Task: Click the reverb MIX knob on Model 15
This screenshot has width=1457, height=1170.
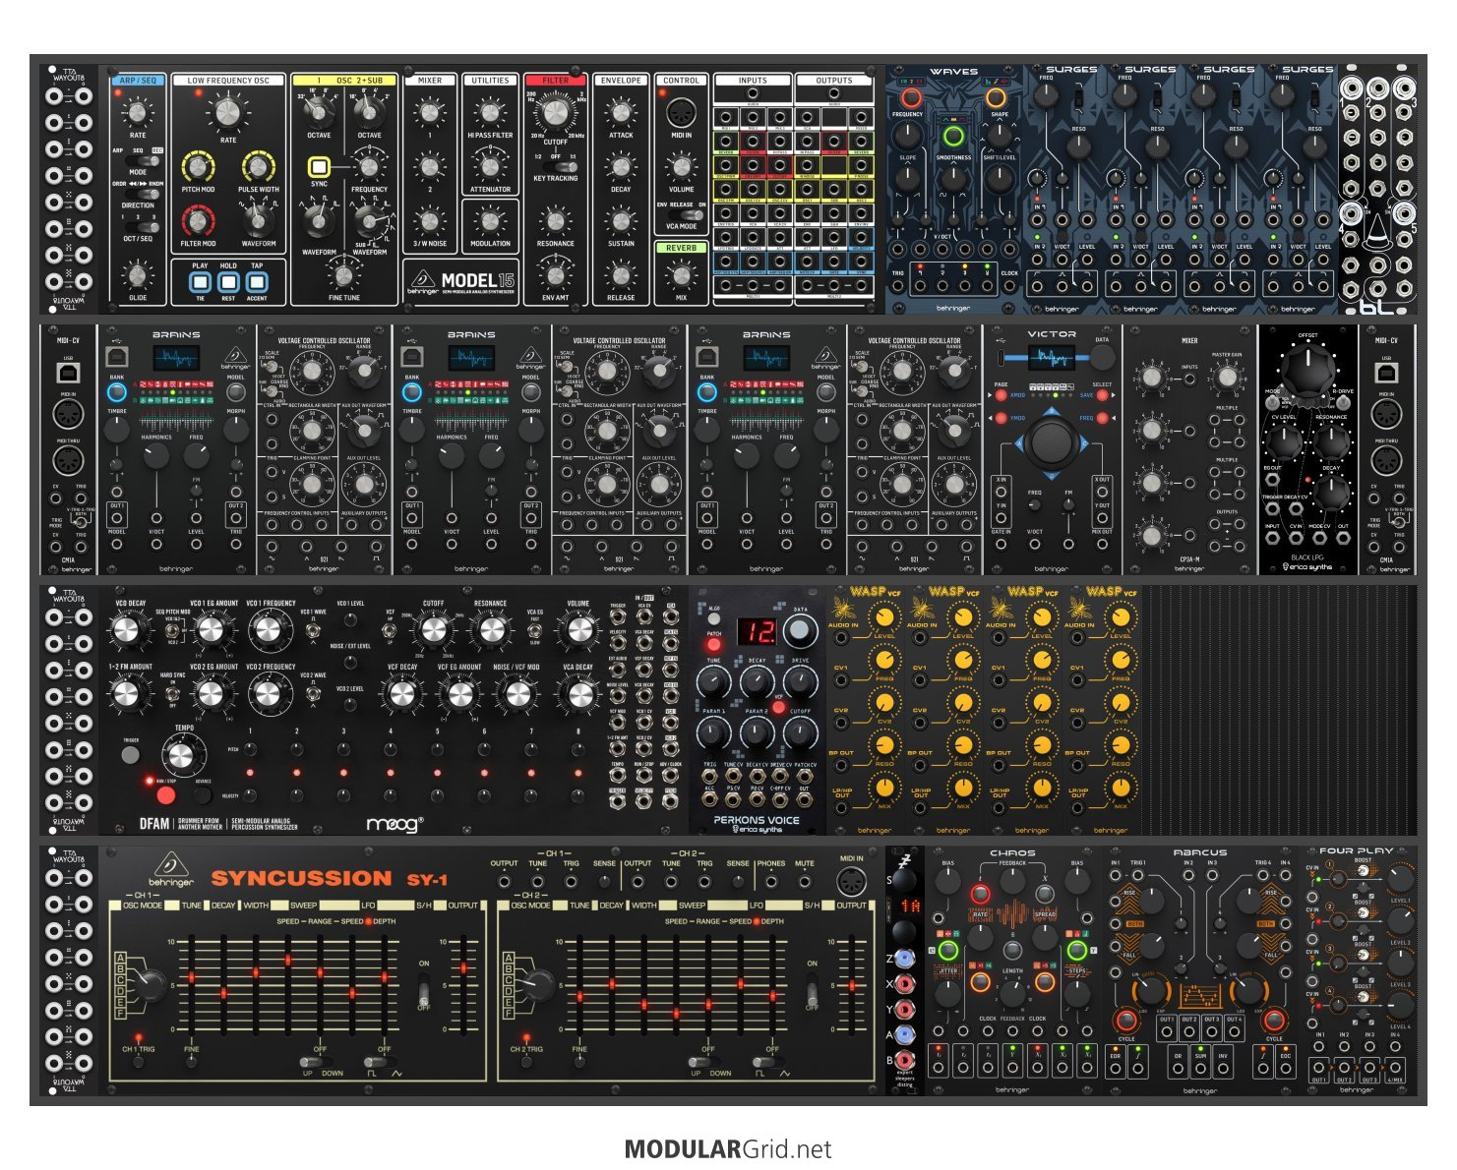Action: [681, 274]
